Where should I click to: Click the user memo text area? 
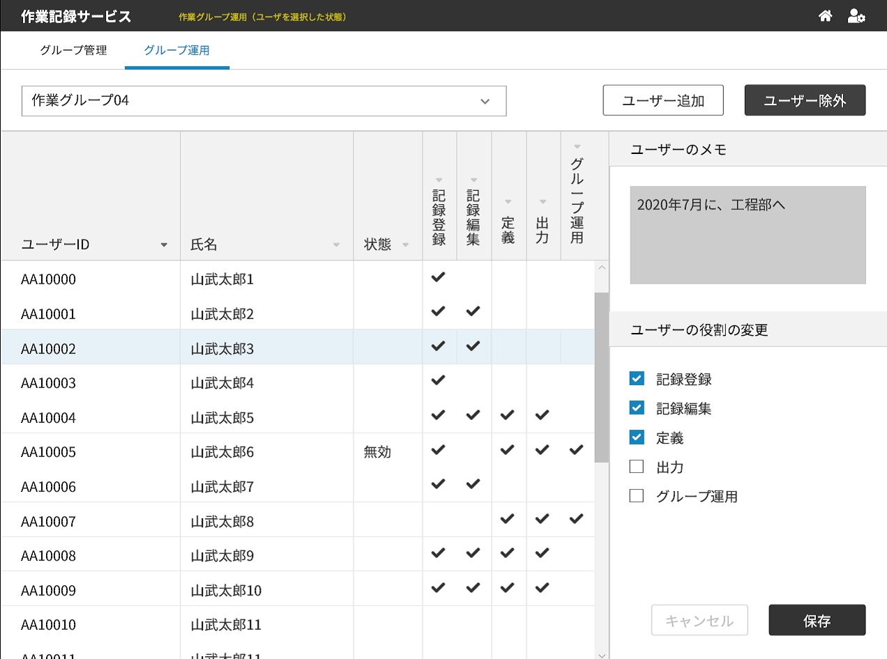pyautogui.click(x=748, y=235)
